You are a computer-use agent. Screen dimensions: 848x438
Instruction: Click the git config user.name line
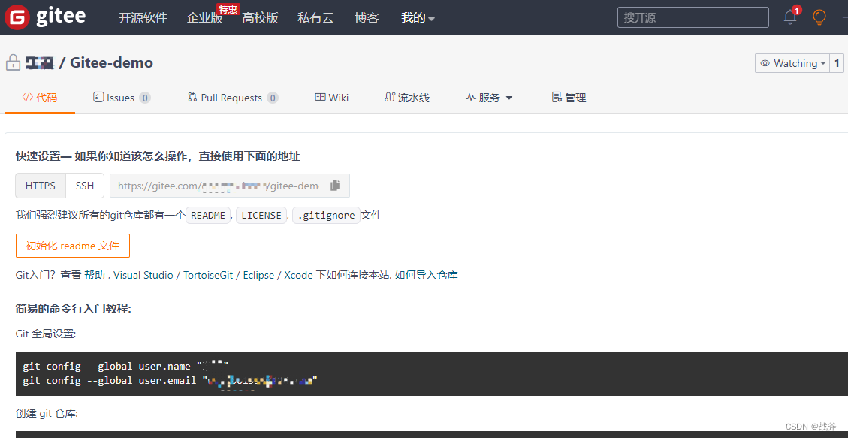point(127,366)
